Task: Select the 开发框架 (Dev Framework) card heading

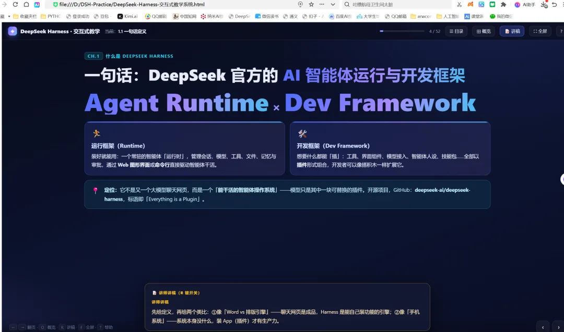Action: [x=333, y=146]
